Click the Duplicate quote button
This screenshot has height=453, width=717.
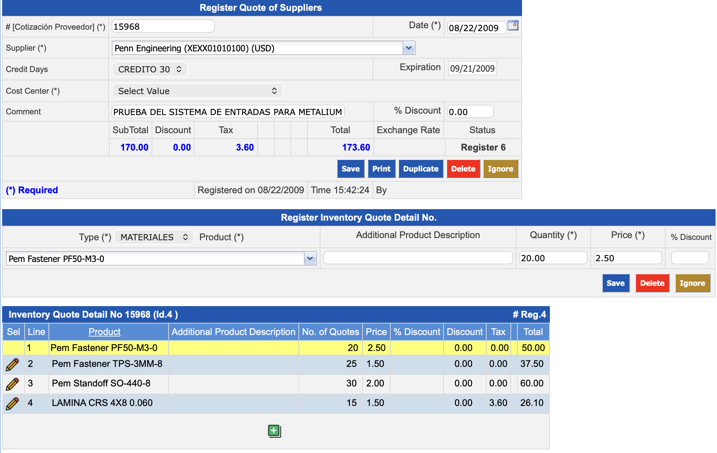[420, 169]
